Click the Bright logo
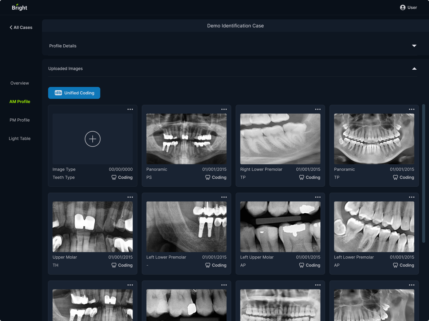 pos(19,7)
